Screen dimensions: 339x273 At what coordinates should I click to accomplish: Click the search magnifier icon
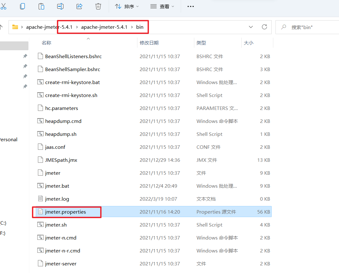click(x=284, y=27)
